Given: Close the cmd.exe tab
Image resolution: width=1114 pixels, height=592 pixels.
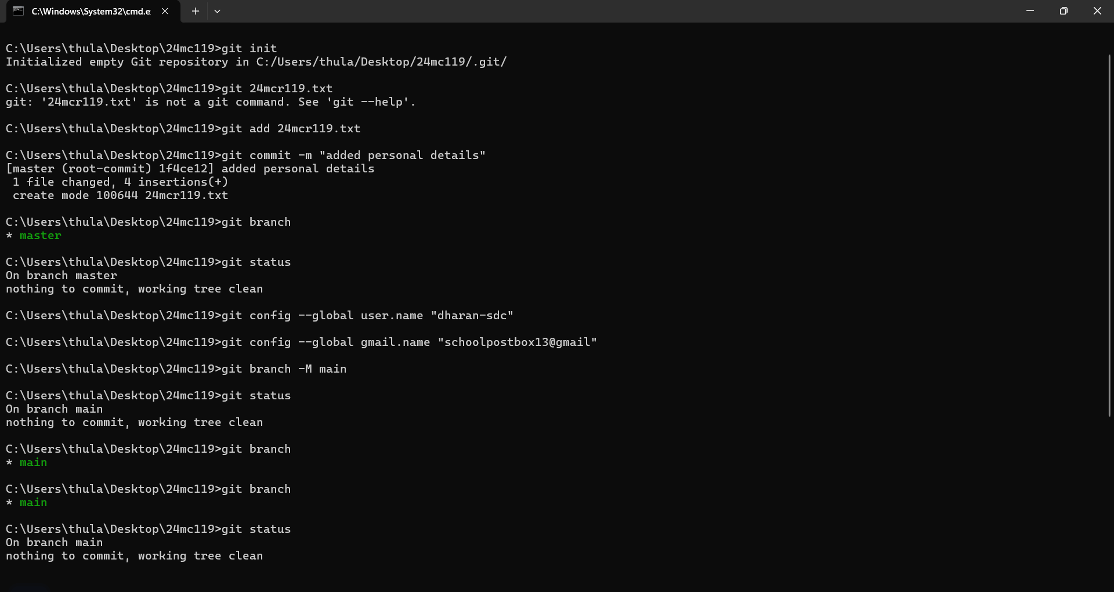Looking at the screenshot, I should 165,11.
